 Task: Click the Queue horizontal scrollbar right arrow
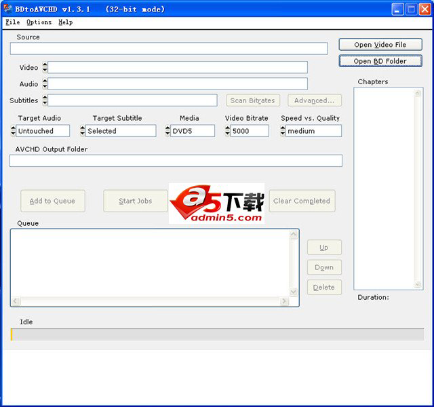pyautogui.click(x=284, y=301)
